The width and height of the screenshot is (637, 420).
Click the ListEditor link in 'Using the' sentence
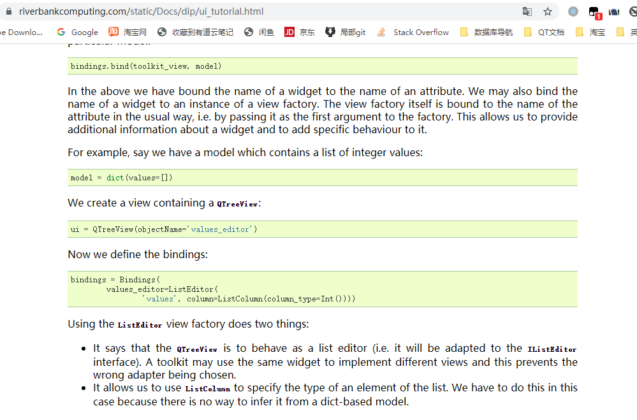pos(140,325)
